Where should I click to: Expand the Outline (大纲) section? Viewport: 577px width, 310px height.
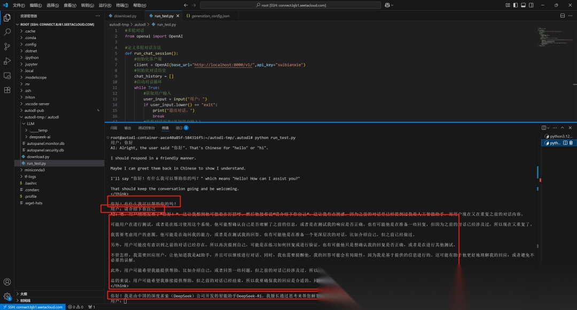[x=59, y=294]
